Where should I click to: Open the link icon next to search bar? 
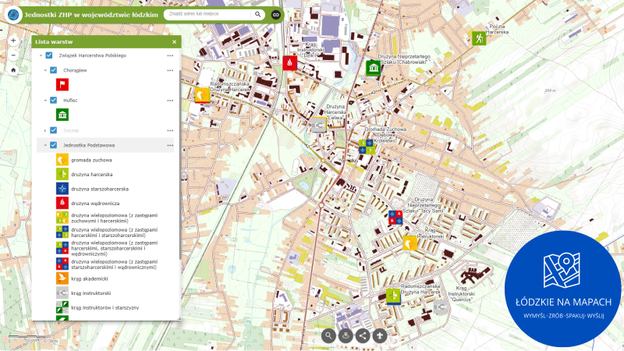click(275, 15)
